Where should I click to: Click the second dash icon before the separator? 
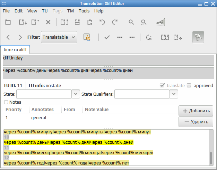click(132, 37)
